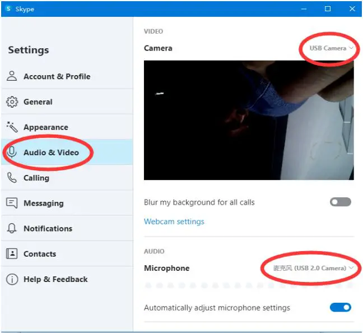Open the USB Camera dropdown
This screenshot has width=363, height=333.
(x=331, y=48)
